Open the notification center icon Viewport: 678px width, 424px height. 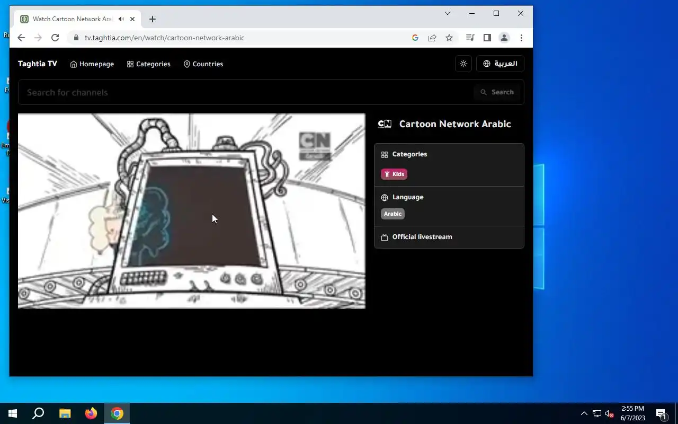click(x=661, y=414)
